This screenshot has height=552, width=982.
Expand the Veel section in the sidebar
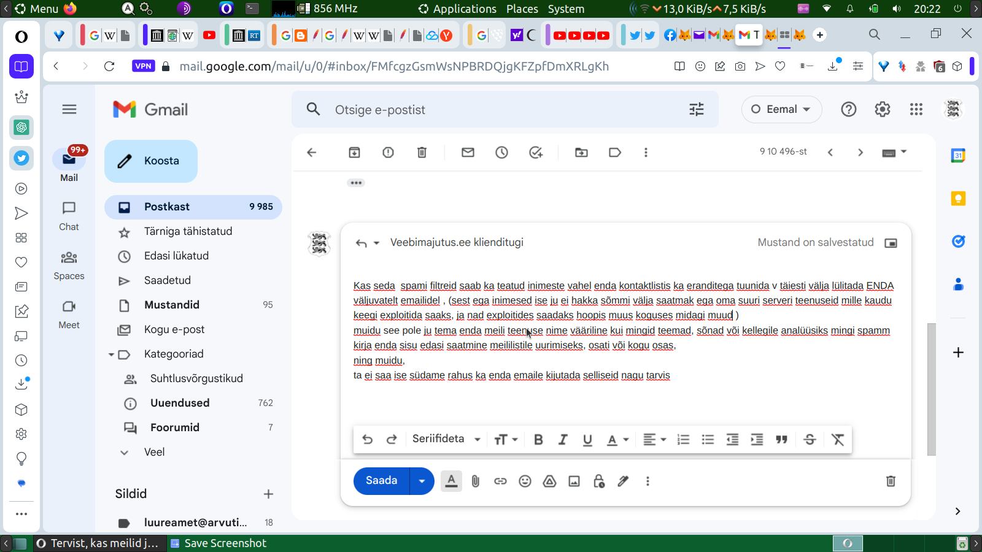click(x=154, y=452)
